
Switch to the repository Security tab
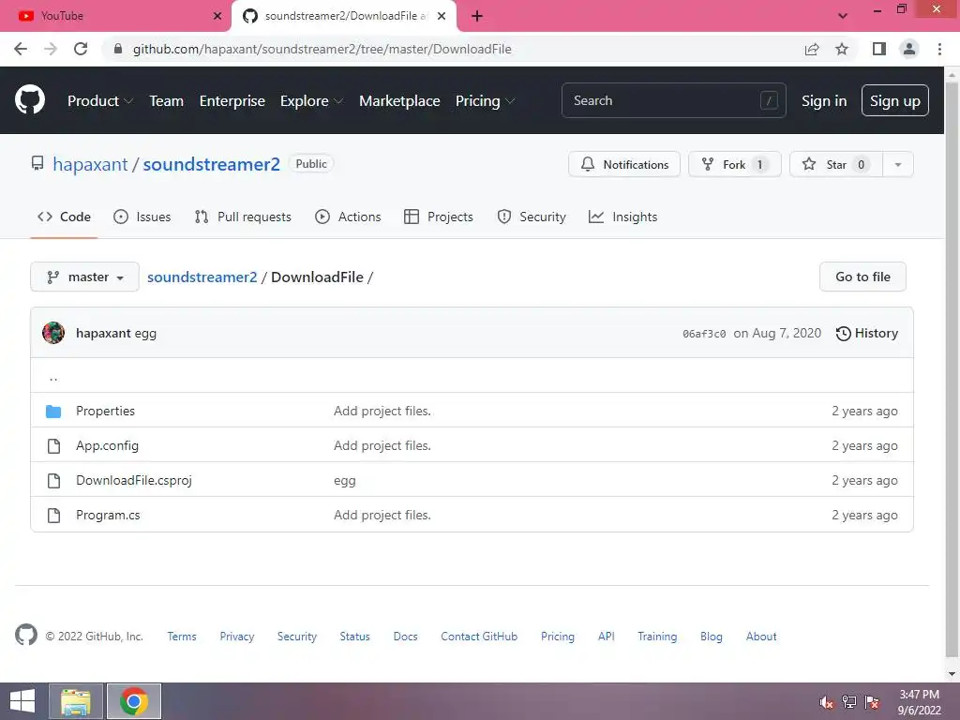532,217
